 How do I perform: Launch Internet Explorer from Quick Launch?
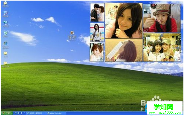15,113
